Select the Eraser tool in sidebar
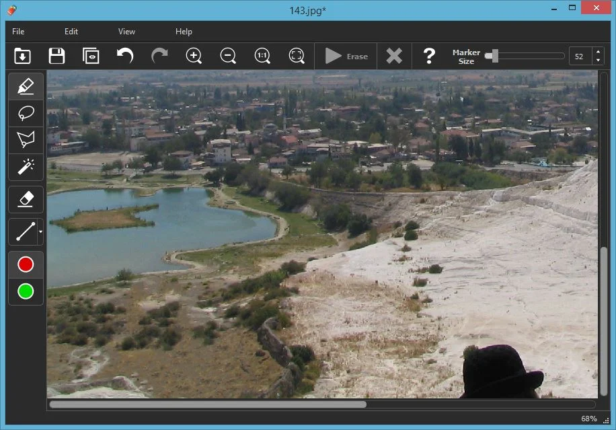Screen dimensions: 616x430 coord(26,199)
